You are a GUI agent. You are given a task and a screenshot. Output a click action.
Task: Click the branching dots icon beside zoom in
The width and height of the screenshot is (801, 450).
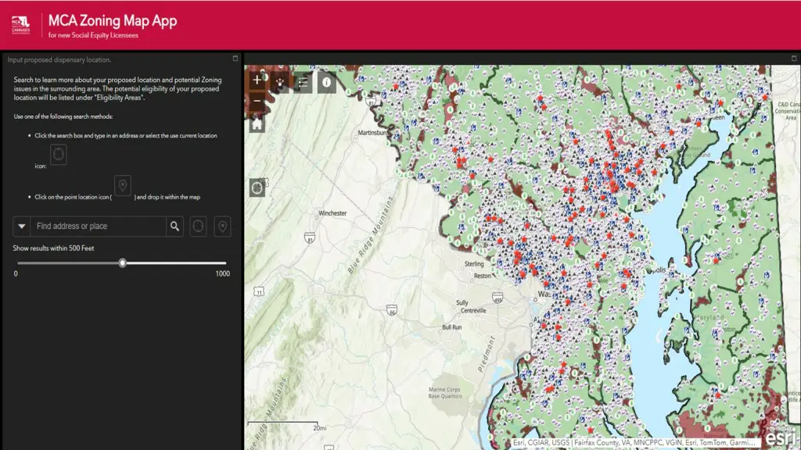[x=280, y=82]
